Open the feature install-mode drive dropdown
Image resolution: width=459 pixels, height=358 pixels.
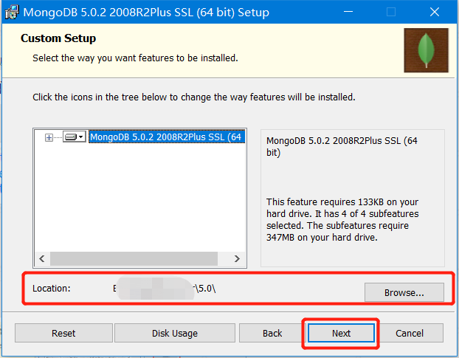(75, 137)
